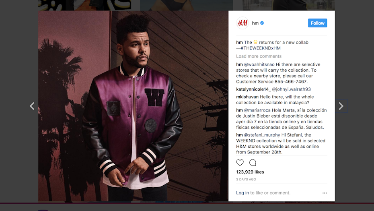Click the post photo of the varsity jacket
Screen dimensions: 374x211
(134, 106)
